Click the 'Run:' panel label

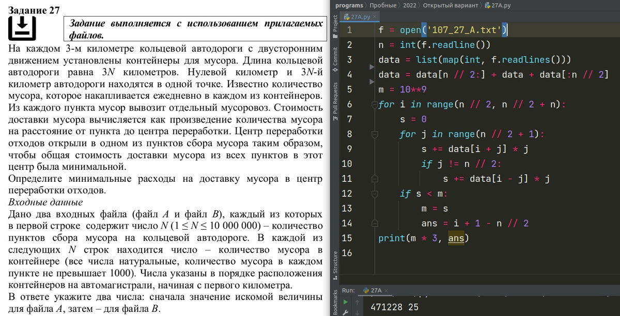click(348, 291)
